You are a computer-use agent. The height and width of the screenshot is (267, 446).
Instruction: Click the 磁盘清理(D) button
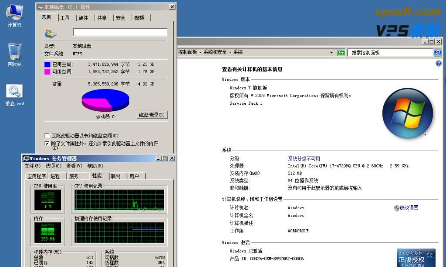[152, 115]
